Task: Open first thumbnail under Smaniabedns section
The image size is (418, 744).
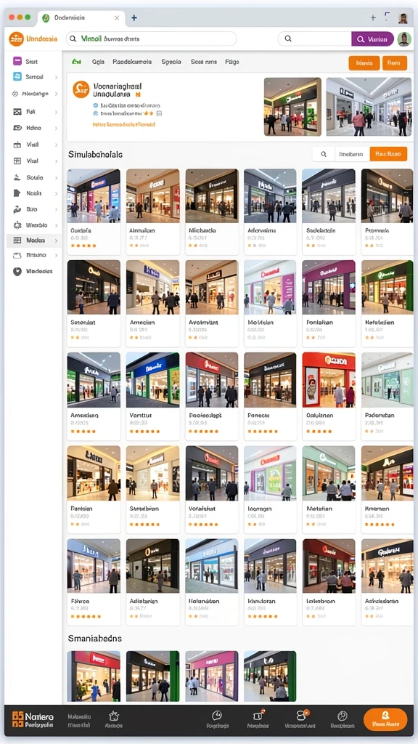Action: 94,676
